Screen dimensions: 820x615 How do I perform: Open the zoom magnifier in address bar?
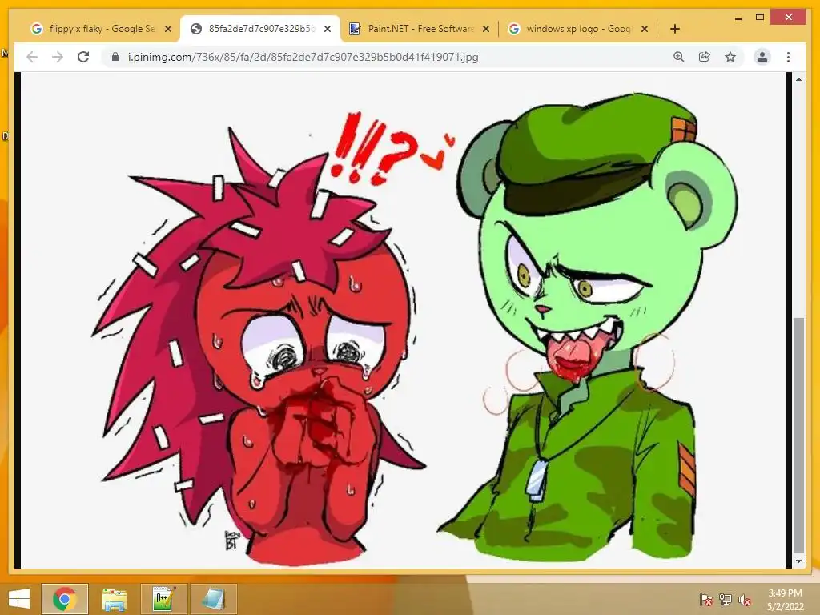[x=679, y=57]
